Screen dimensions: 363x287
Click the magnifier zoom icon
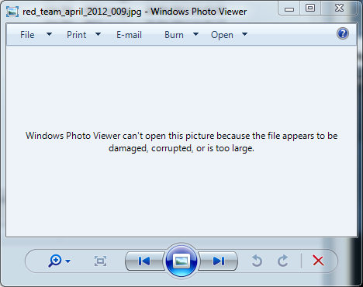point(55,261)
